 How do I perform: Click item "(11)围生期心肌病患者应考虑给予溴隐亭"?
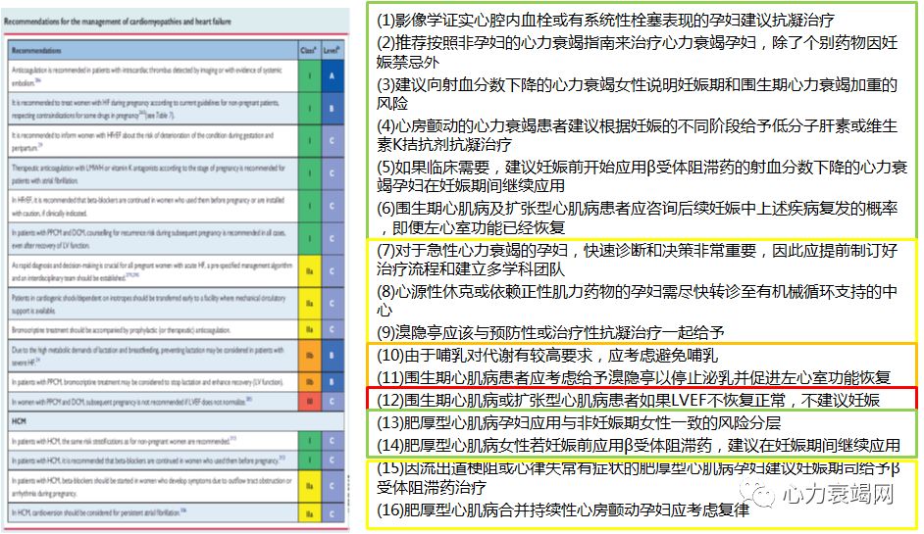tap(634, 377)
